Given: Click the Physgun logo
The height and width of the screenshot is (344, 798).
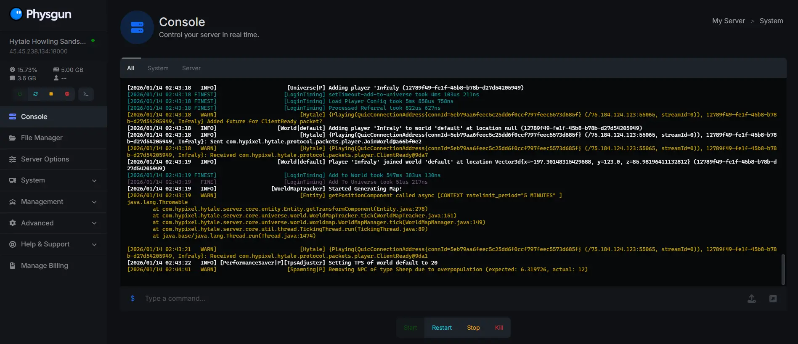Looking at the screenshot, I should [41, 14].
